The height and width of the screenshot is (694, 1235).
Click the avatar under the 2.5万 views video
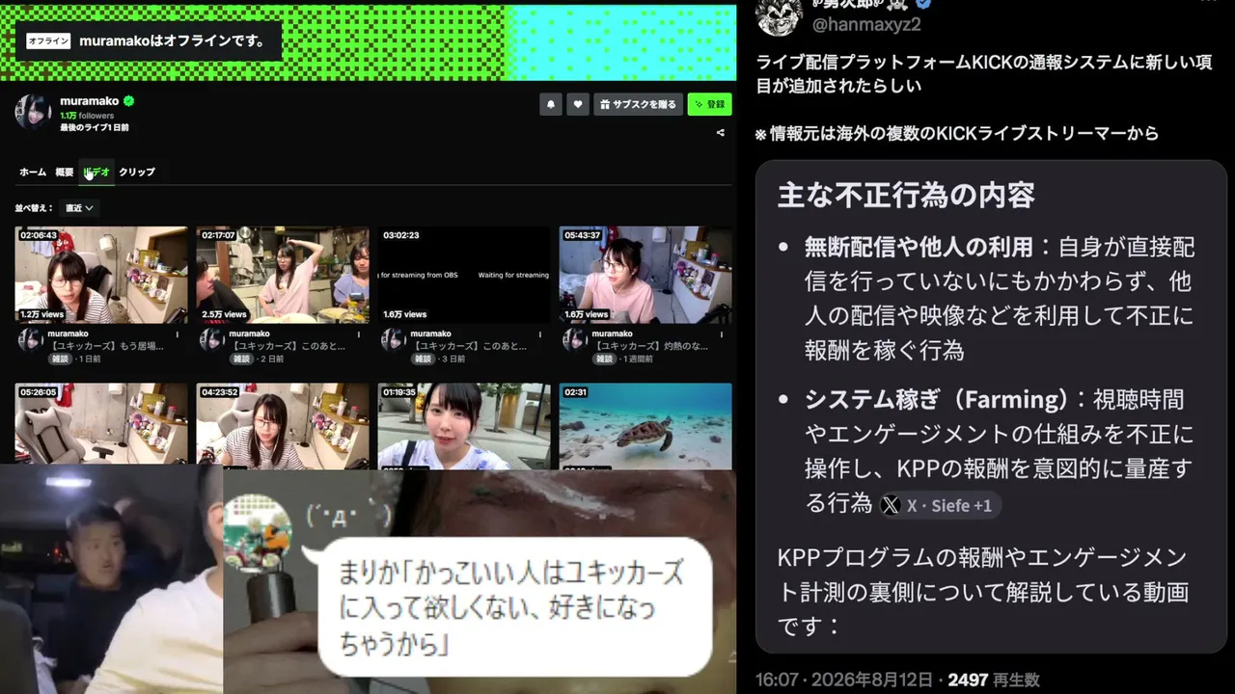coord(212,339)
